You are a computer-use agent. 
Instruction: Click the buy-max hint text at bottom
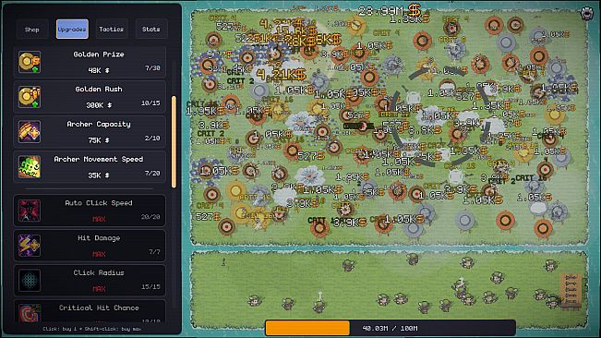(92, 329)
